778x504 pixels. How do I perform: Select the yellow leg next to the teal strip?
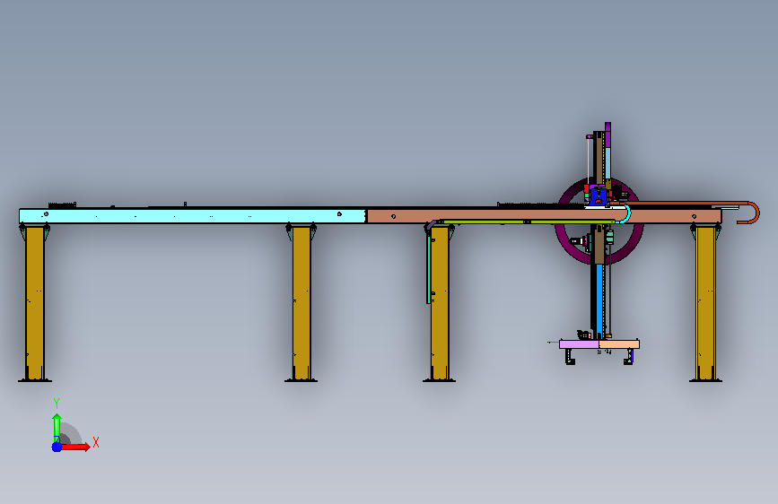point(439,302)
